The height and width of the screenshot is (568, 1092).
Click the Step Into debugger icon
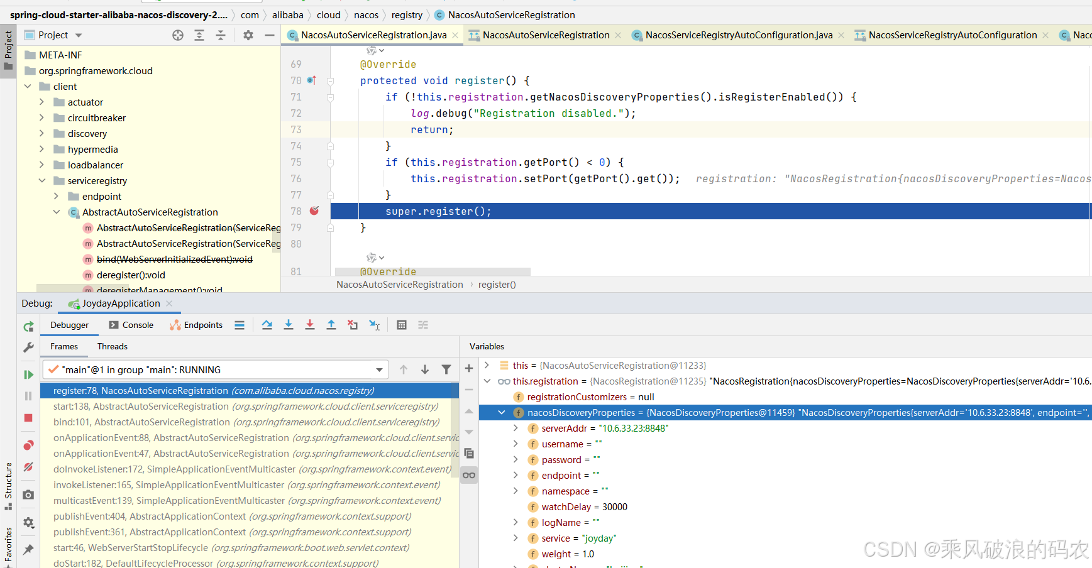289,325
